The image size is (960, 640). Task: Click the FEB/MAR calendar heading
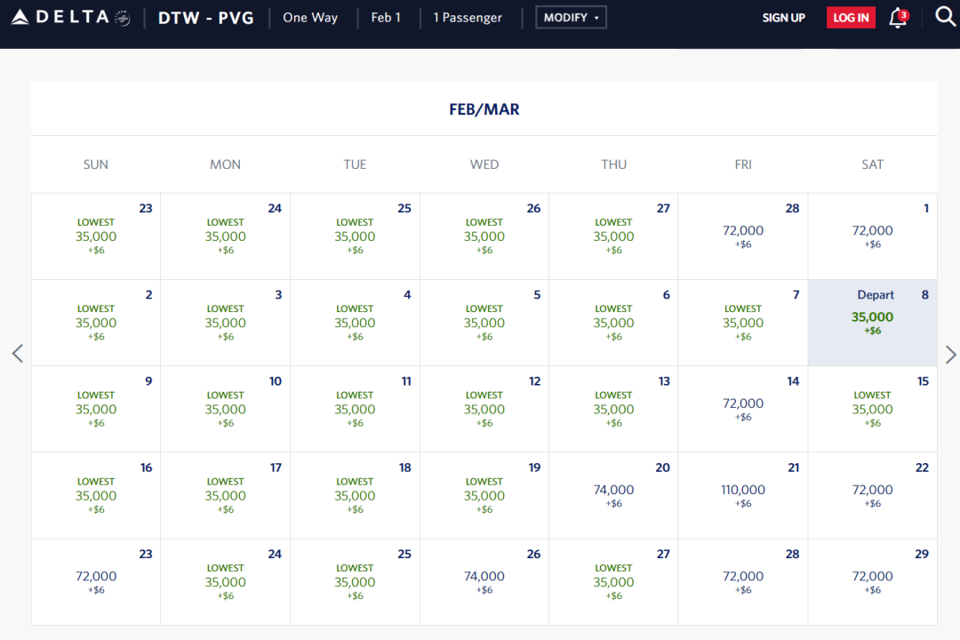pyautogui.click(x=484, y=109)
